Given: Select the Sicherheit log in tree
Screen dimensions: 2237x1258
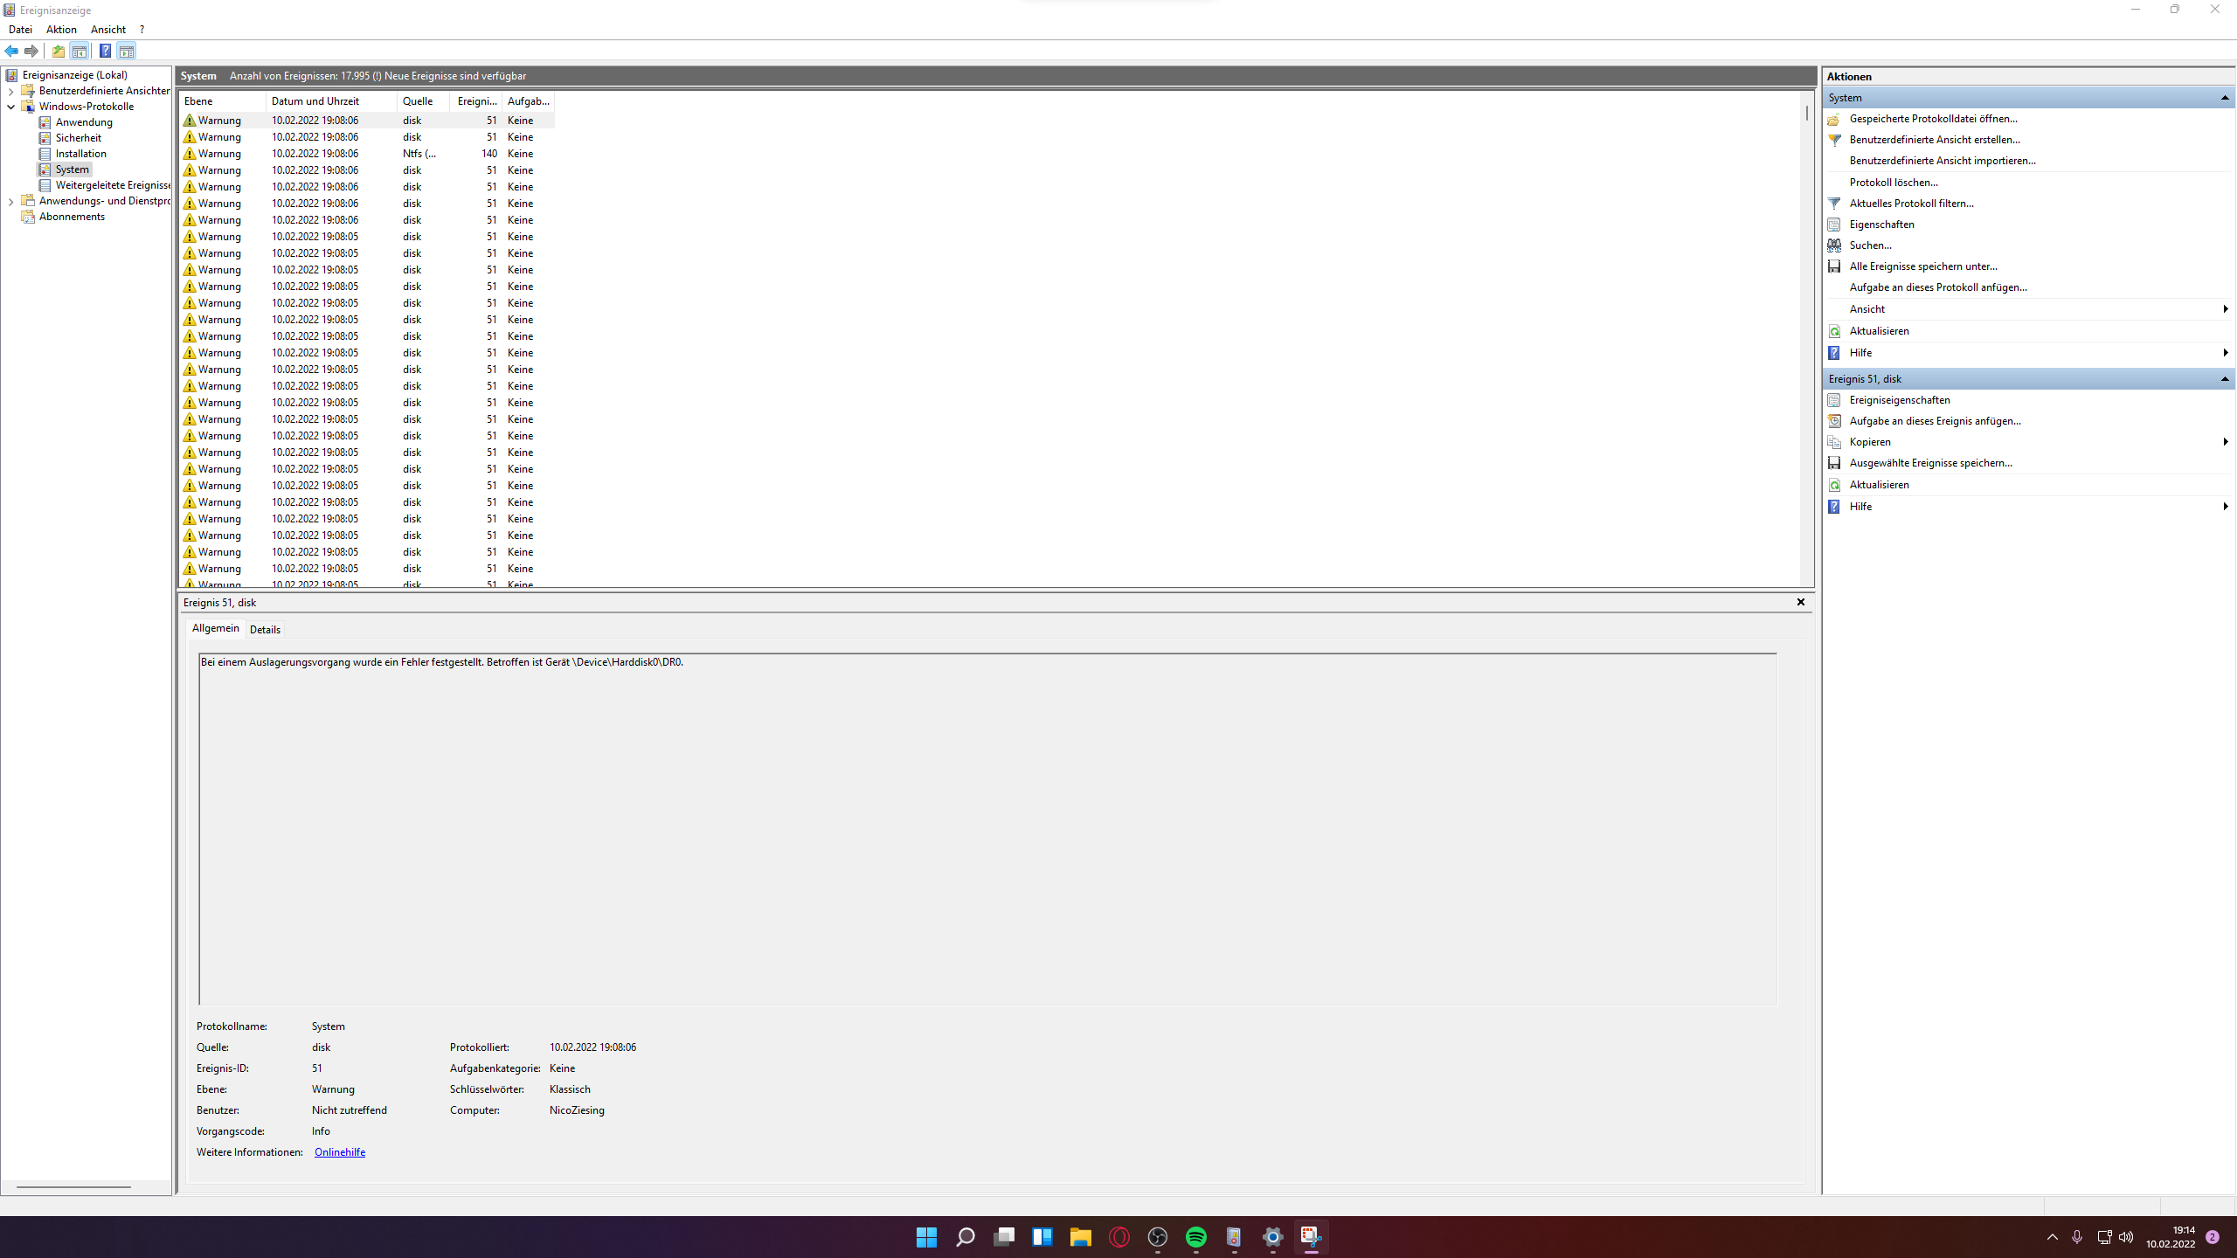Looking at the screenshot, I should tap(78, 138).
